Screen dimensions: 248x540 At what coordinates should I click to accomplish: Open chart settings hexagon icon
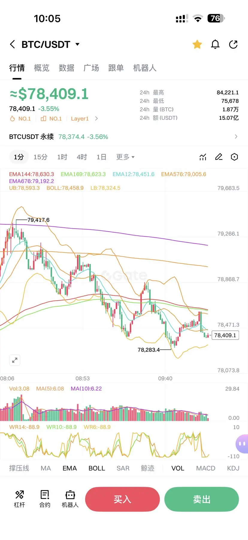pyautogui.click(x=235, y=157)
